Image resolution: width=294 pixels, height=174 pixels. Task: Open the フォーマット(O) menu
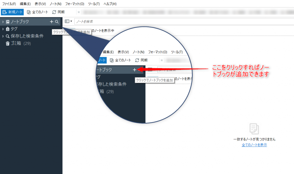pyautogui.click(x=75, y=4)
